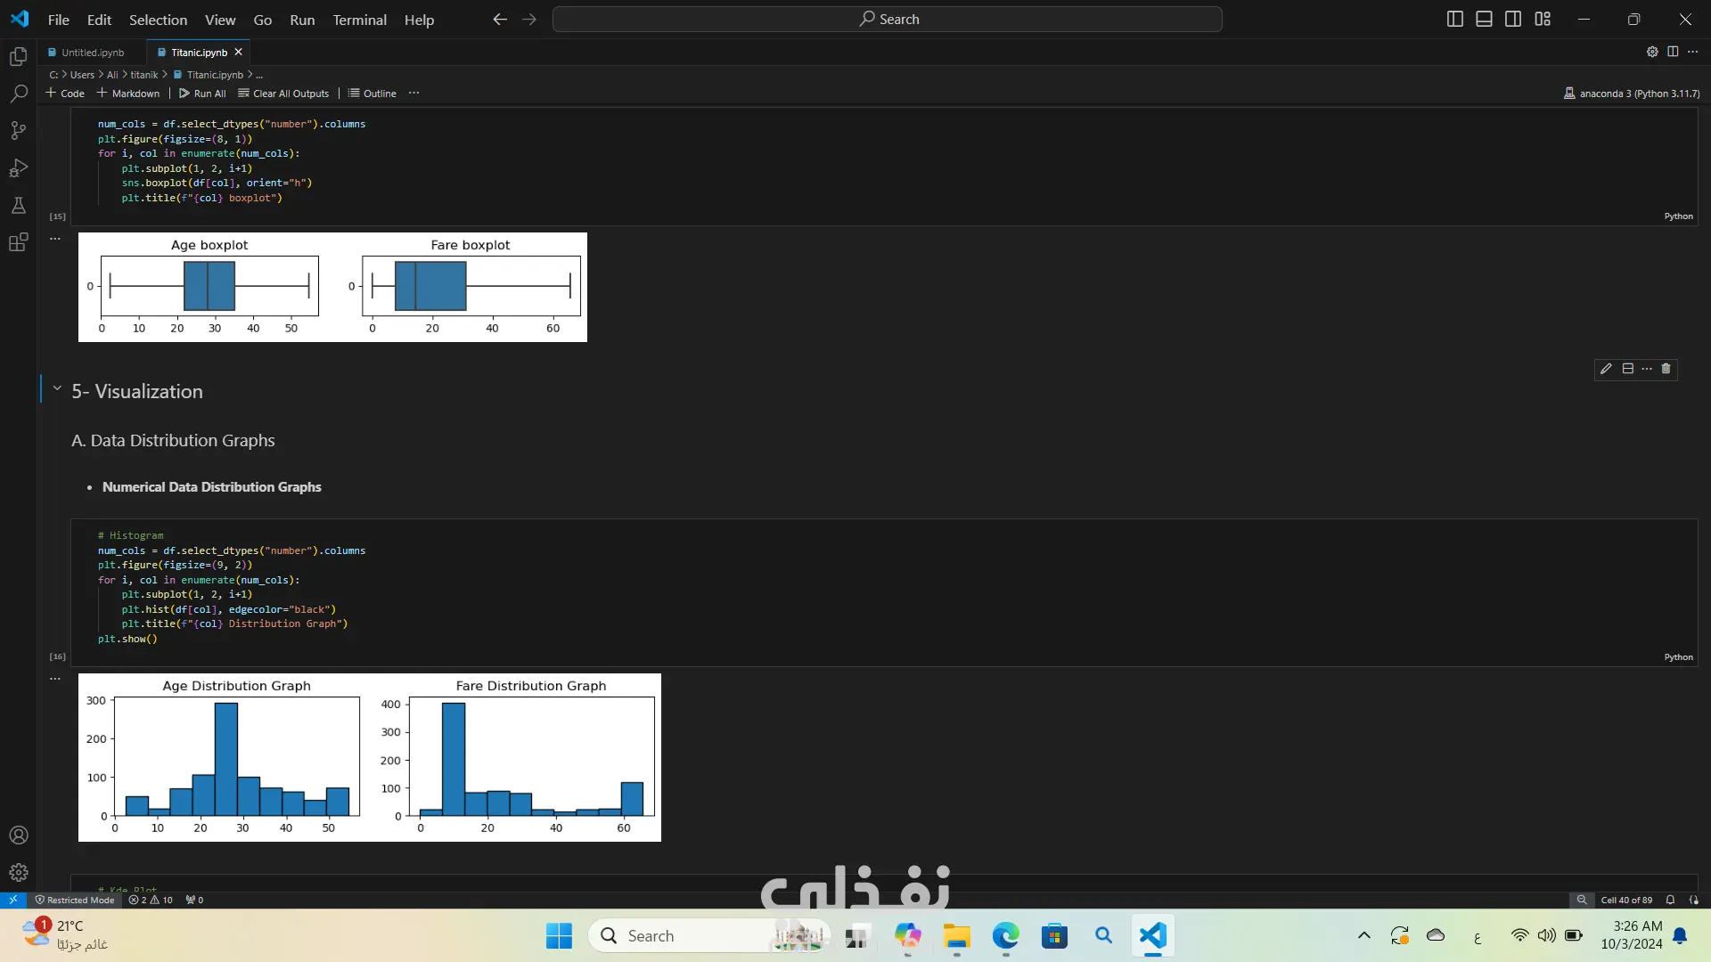This screenshot has width=1711, height=962.
Task: Toggle the primary side bar layout button
Action: click(1454, 19)
